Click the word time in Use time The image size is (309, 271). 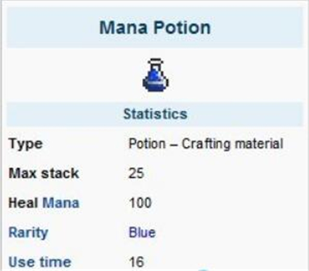point(56,262)
